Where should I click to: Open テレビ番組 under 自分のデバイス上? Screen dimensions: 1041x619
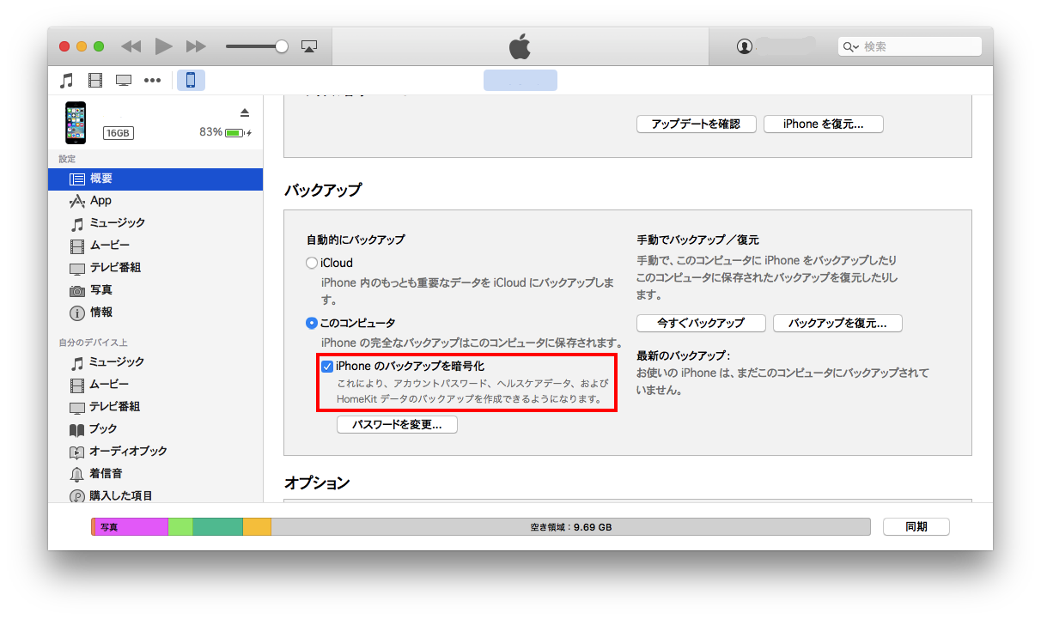[x=155, y=407]
